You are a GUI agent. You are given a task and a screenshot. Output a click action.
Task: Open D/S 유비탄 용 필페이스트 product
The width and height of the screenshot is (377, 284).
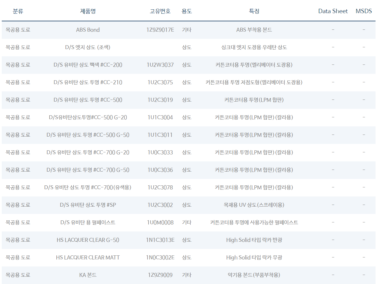(88, 222)
